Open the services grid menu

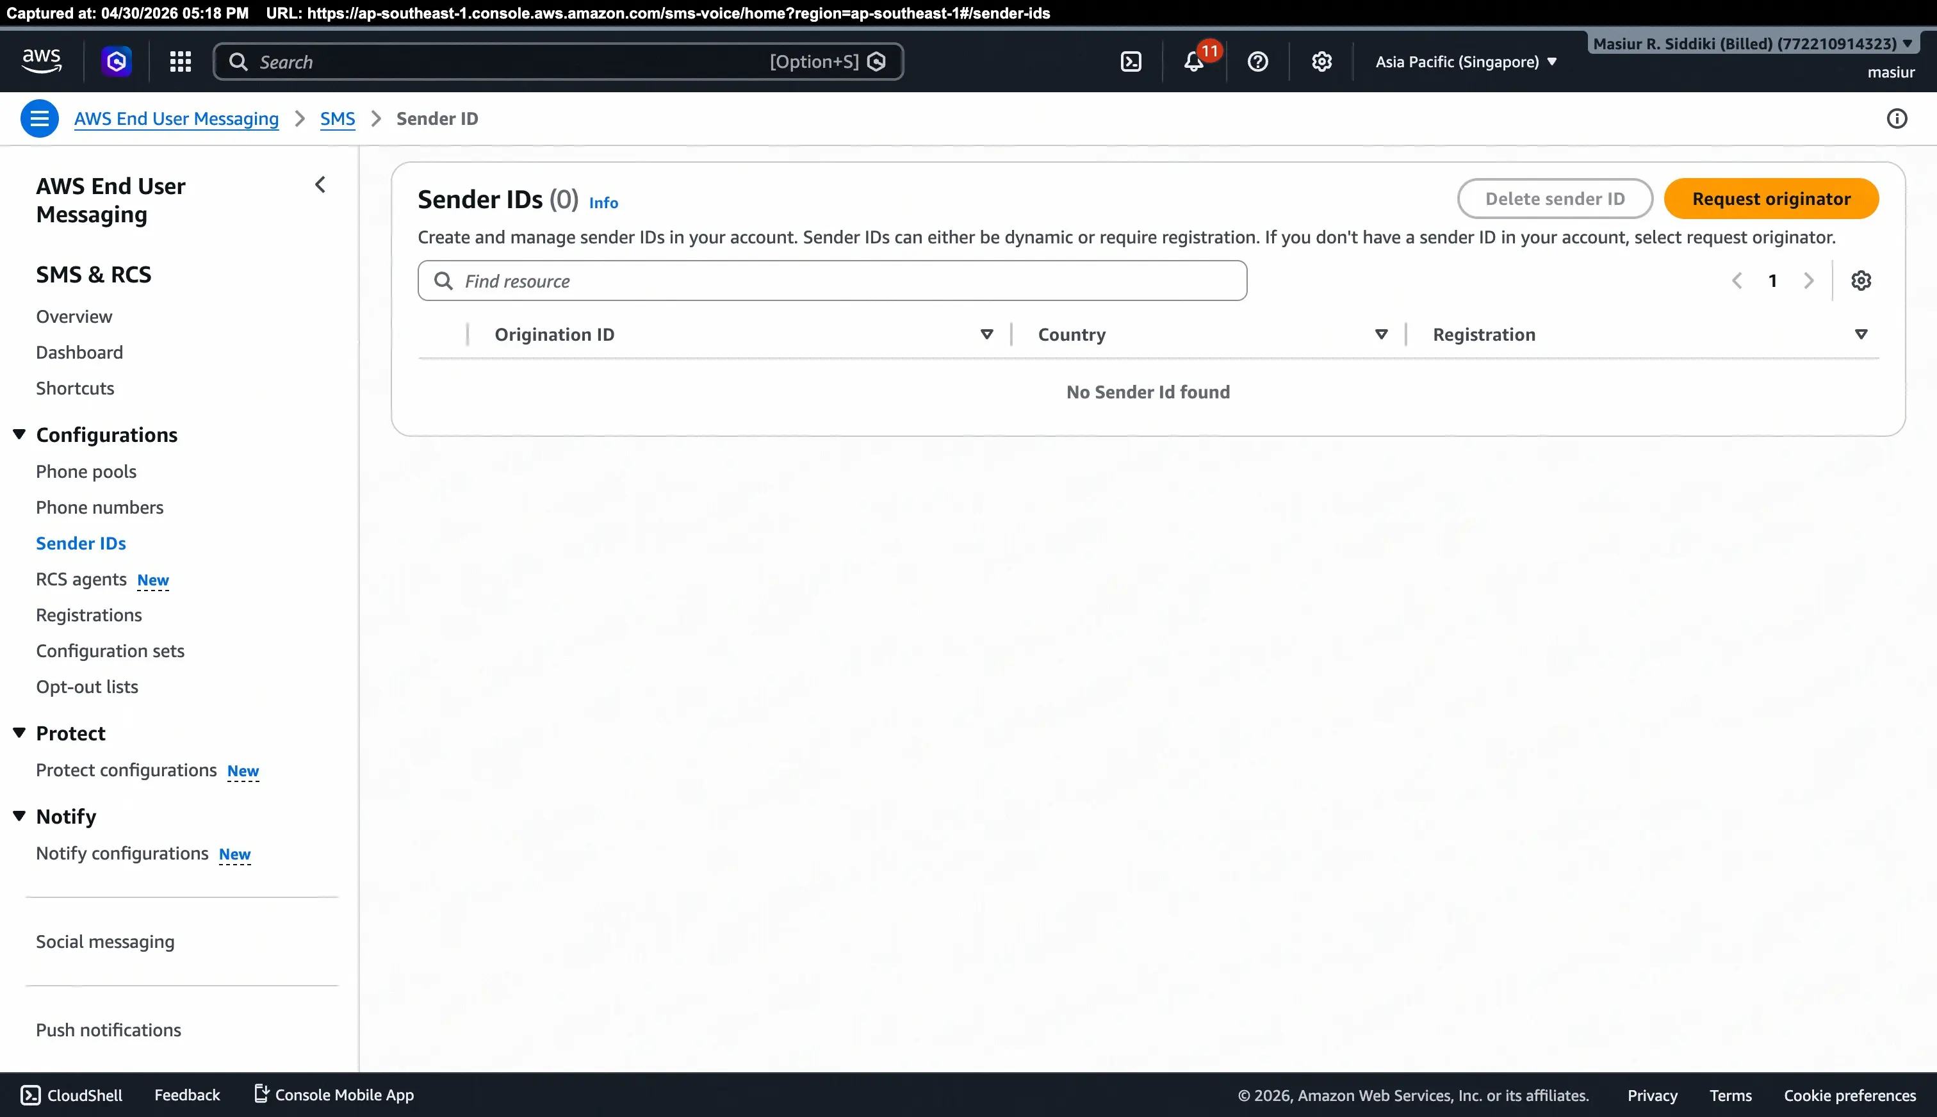180,61
